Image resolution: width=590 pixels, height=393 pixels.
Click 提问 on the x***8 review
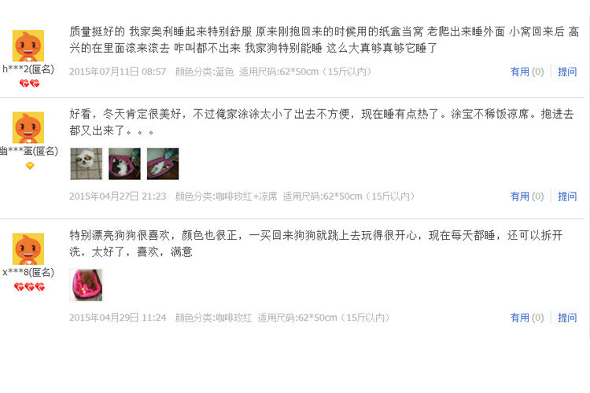(x=567, y=318)
